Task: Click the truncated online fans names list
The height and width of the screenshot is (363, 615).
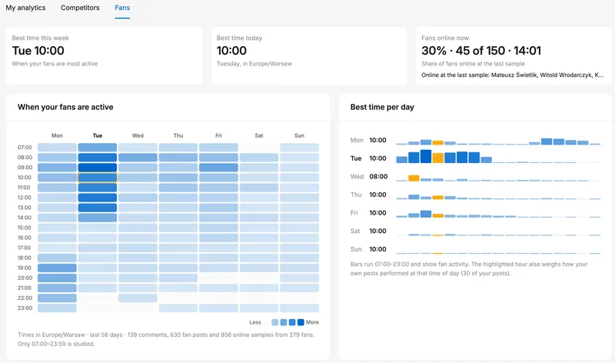Action: (512, 75)
